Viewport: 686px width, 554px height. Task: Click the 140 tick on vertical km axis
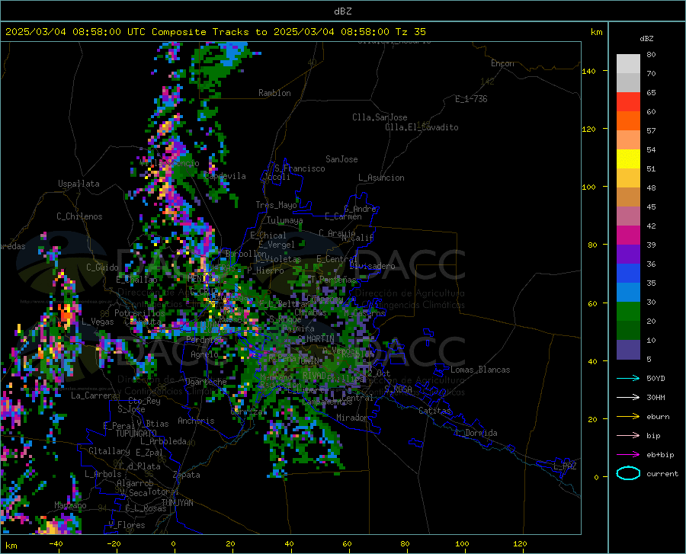coord(588,71)
